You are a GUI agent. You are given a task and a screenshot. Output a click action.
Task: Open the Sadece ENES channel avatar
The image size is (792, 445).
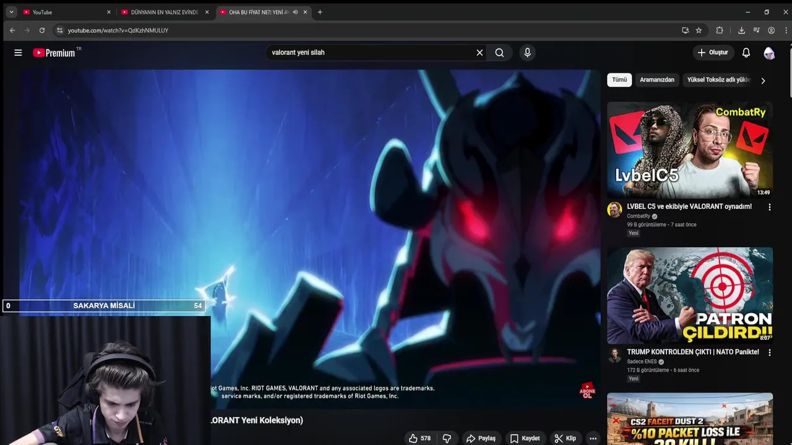tap(614, 355)
